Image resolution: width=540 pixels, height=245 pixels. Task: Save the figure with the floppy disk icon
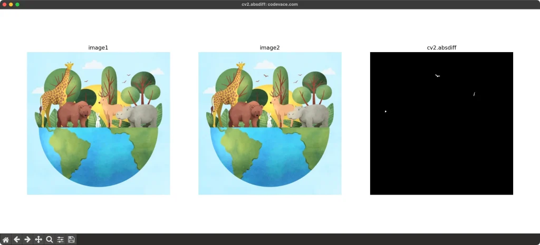pos(72,239)
